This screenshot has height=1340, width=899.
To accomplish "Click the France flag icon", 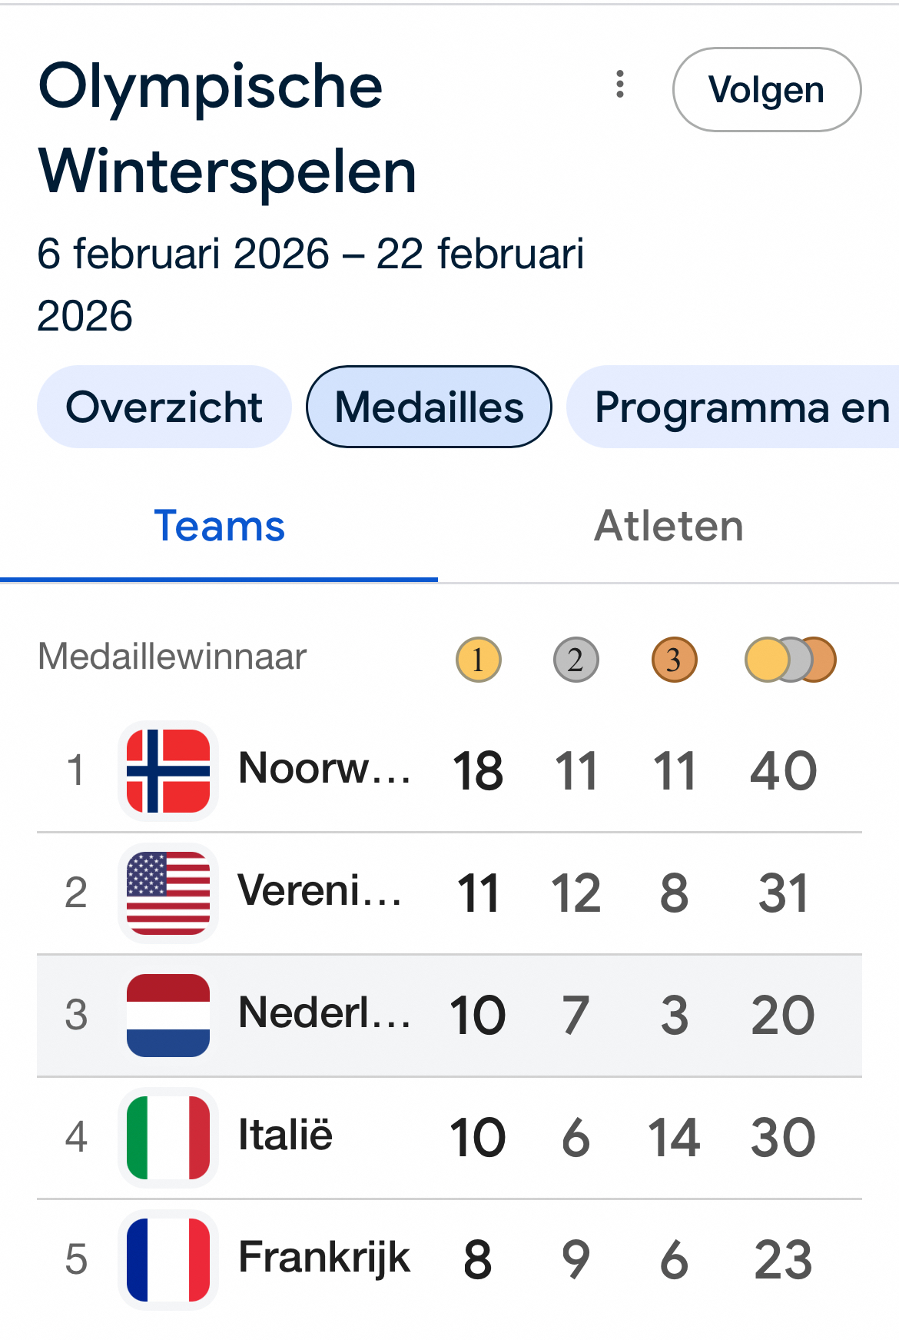I will coord(168,1259).
